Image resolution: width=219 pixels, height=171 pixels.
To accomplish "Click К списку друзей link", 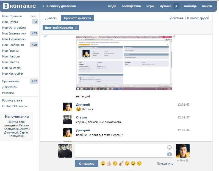I will coord(198,18).
